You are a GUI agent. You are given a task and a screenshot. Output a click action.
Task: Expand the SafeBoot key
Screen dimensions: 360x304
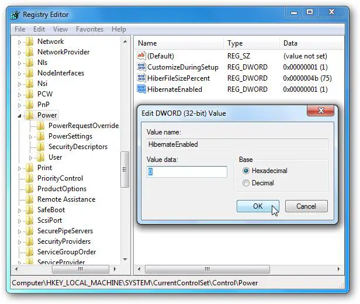click(x=19, y=210)
